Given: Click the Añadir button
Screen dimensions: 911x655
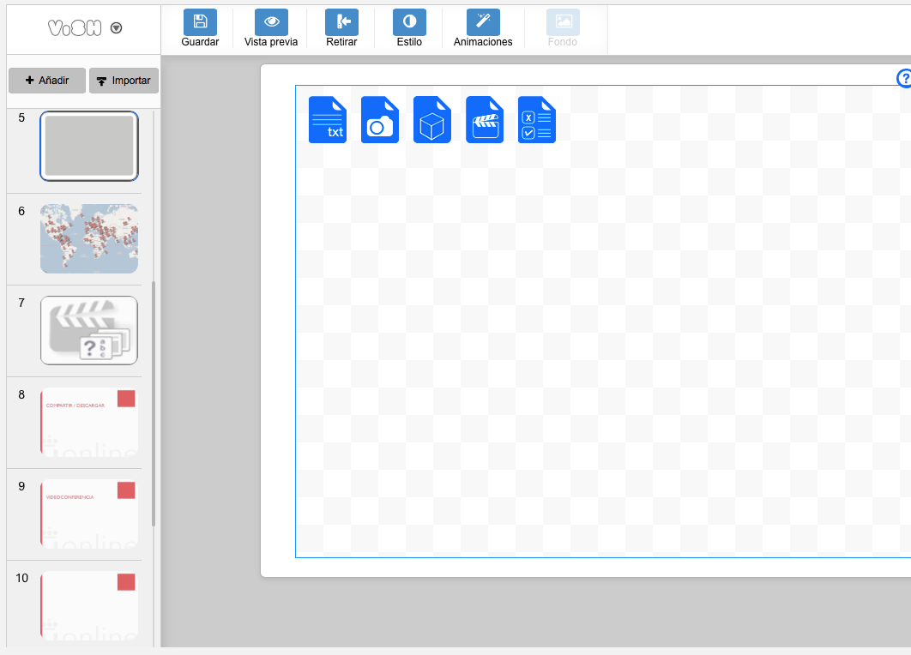Looking at the screenshot, I should click(x=47, y=81).
